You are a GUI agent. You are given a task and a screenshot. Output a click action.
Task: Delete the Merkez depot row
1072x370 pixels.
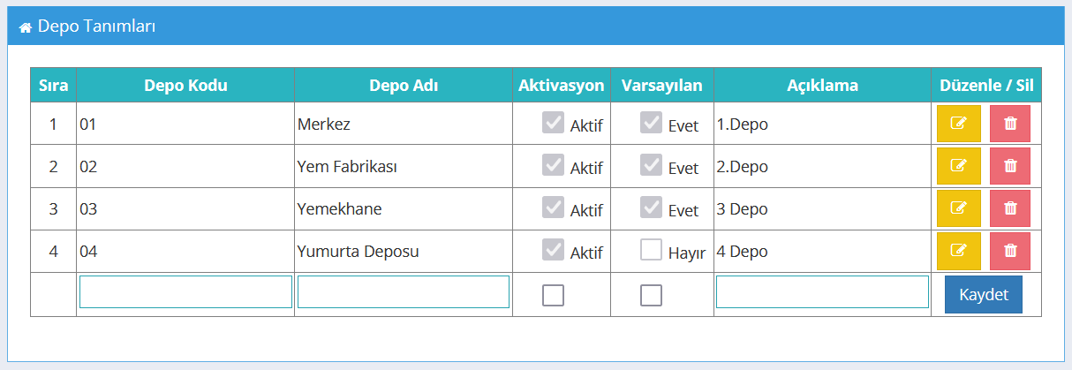pyautogui.click(x=1010, y=124)
